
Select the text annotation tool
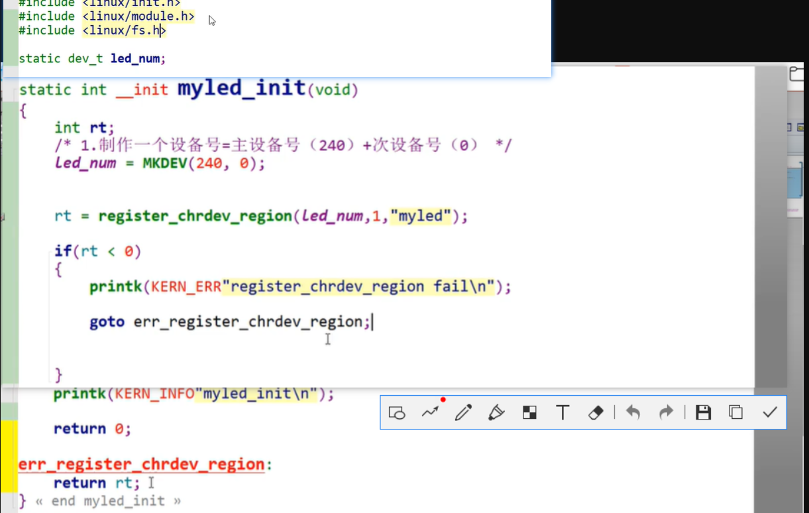click(563, 413)
